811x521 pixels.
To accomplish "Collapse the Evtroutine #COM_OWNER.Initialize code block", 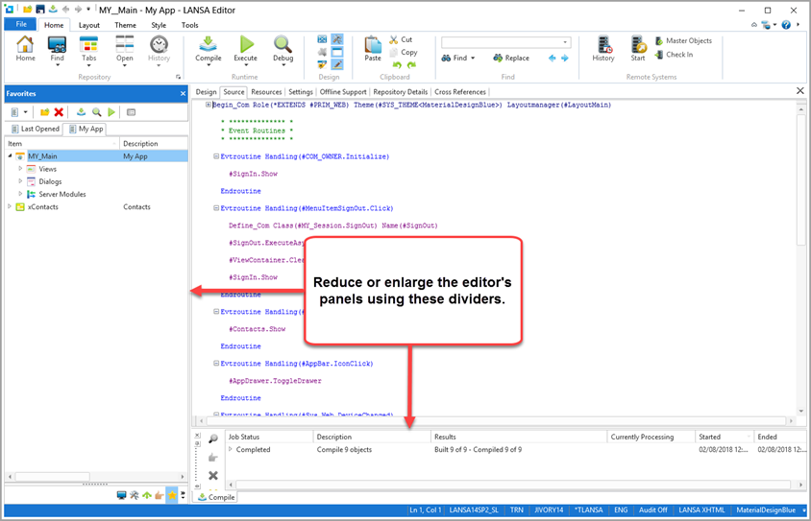I will point(216,156).
